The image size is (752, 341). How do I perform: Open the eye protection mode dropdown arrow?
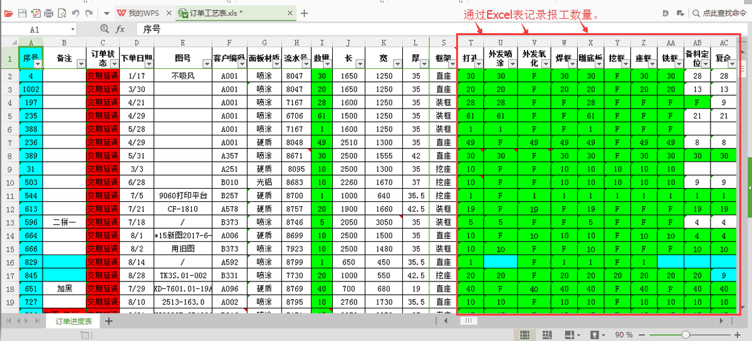pyautogui.click(x=603, y=335)
